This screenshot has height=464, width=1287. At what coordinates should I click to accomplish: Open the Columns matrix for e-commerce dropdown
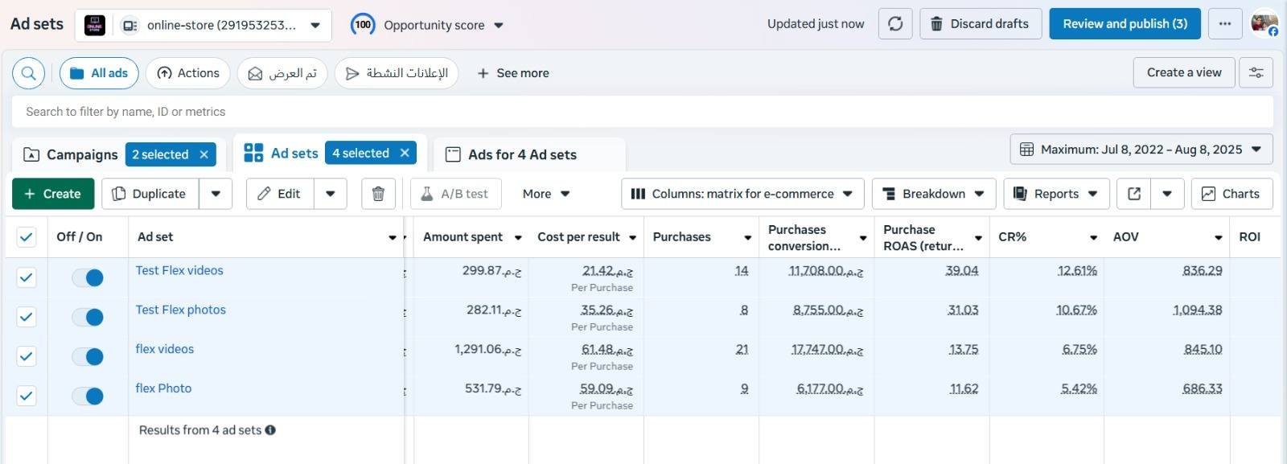(742, 194)
